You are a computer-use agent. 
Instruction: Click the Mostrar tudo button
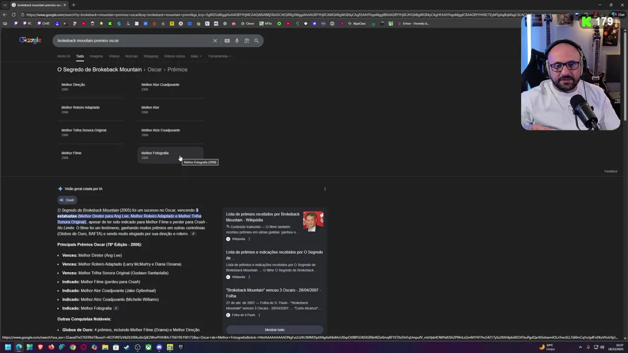click(275, 329)
